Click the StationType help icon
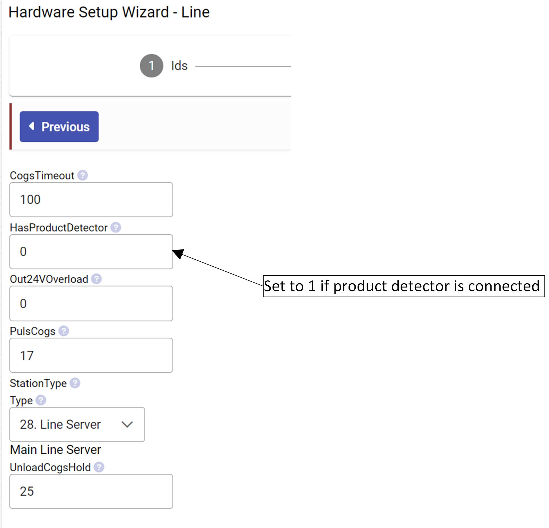The width and height of the screenshot is (549, 528). coord(75,383)
